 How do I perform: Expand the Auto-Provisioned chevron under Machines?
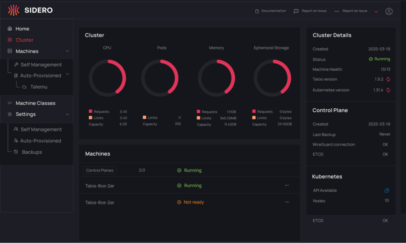click(67, 74)
